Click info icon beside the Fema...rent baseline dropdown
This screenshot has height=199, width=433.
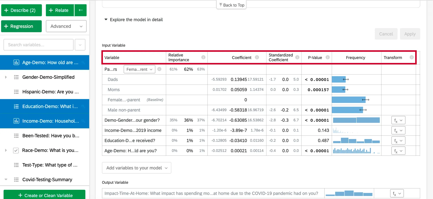tap(159, 69)
